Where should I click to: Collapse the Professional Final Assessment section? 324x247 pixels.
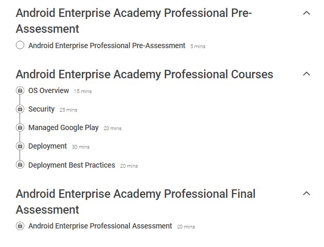(x=306, y=194)
